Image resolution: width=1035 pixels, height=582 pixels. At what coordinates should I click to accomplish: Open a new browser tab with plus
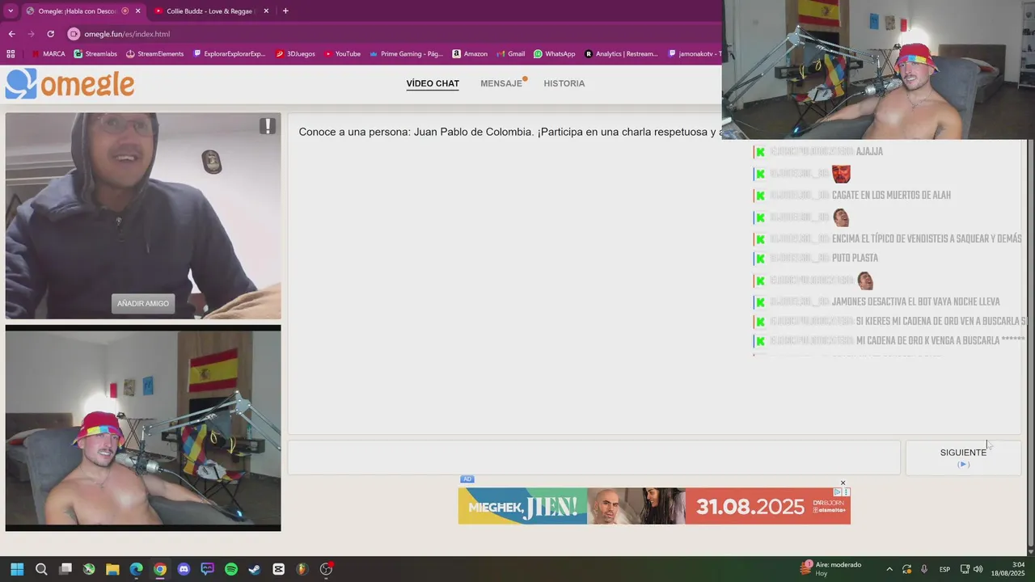285,11
